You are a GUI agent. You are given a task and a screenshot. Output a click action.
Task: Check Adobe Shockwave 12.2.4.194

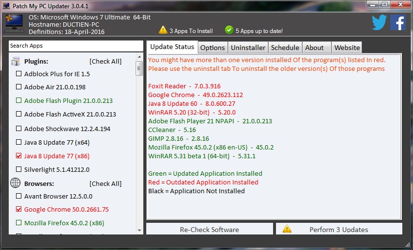(18, 129)
